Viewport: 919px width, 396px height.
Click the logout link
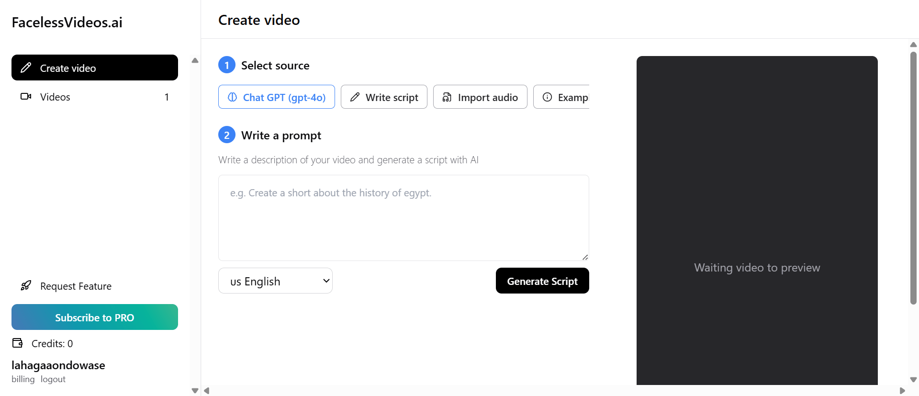(53, 379)
